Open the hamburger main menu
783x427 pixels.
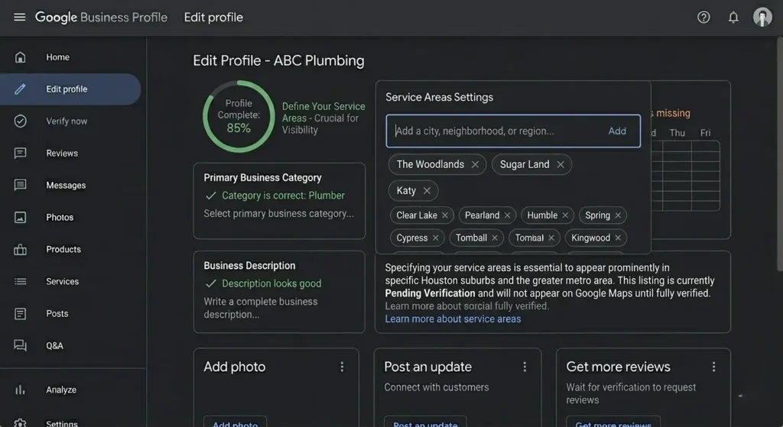[19, 17]
